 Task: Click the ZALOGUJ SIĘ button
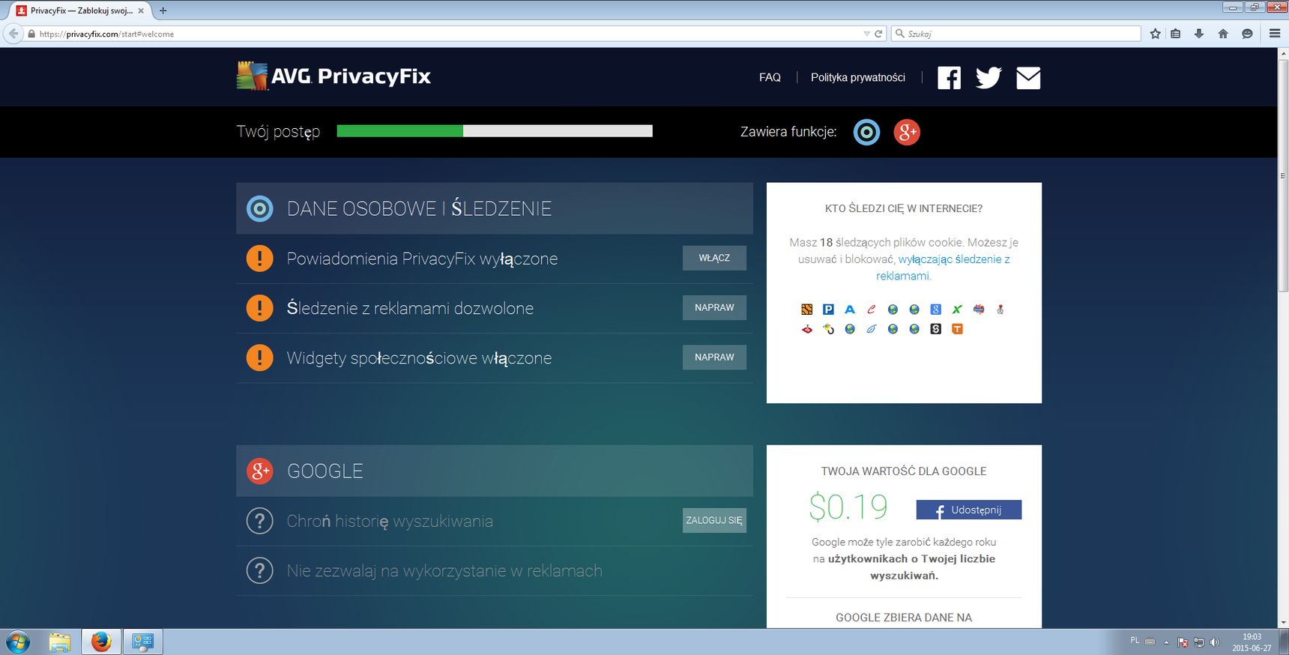click(714, 520)
